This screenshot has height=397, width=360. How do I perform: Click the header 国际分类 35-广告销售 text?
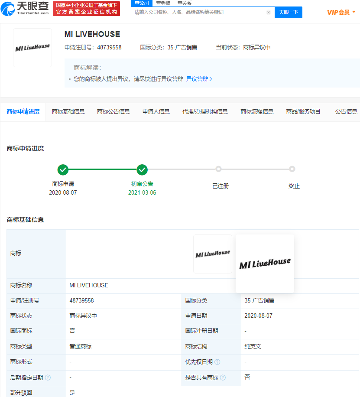(x=169, y=47)
